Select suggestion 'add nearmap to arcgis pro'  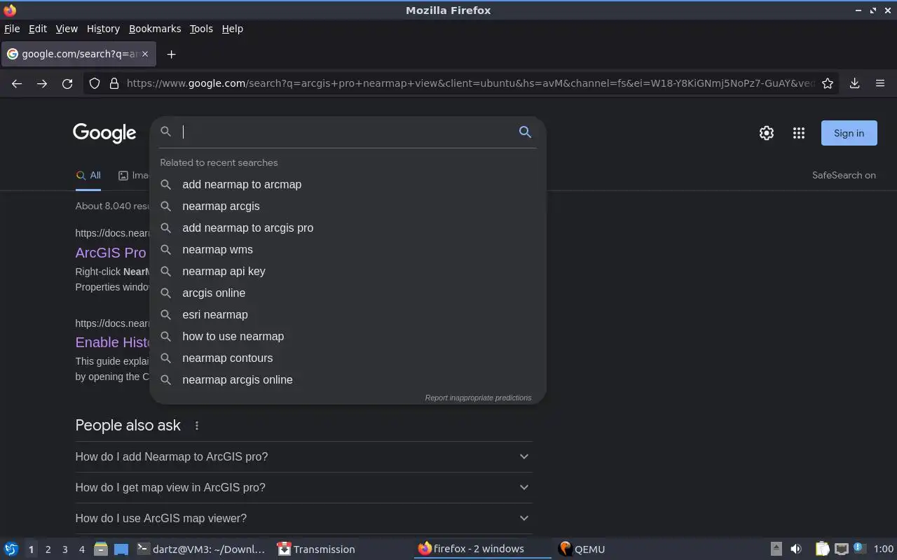348,227
